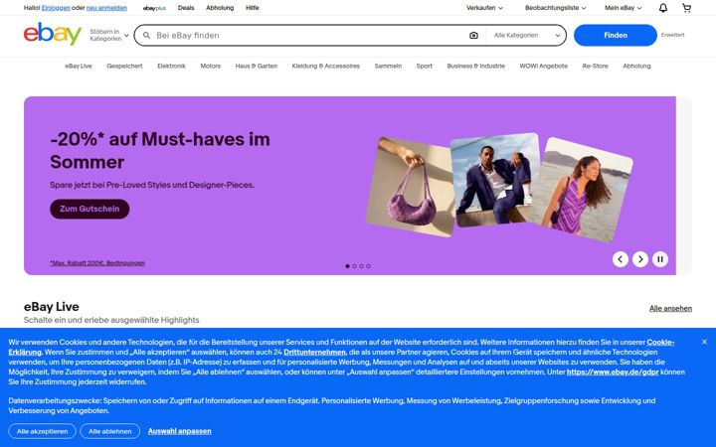Expand the Mein eBay dropdown
The image size is (716, 447).
pos(623,8)
